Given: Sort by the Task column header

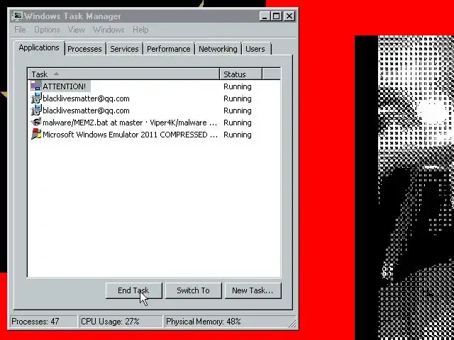Looking at the screenshot, I should (x=123, y=74).
